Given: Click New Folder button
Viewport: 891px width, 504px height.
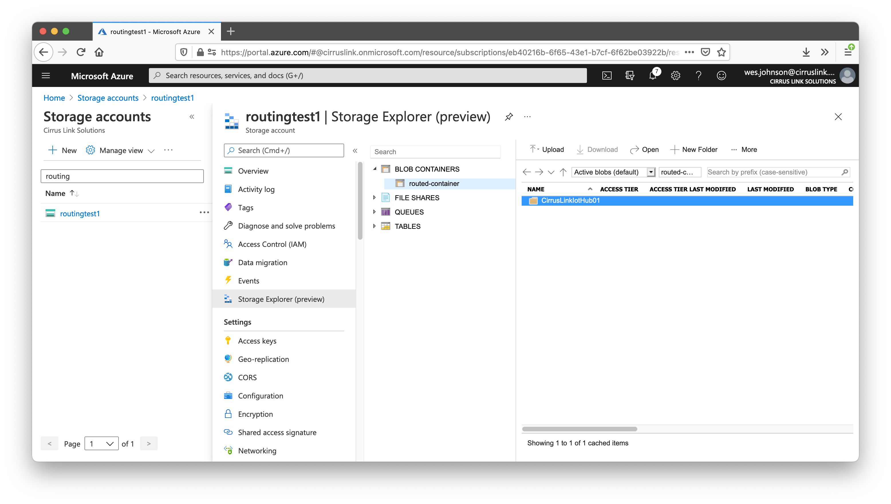Looking at the screenshot, I should 694,150.
